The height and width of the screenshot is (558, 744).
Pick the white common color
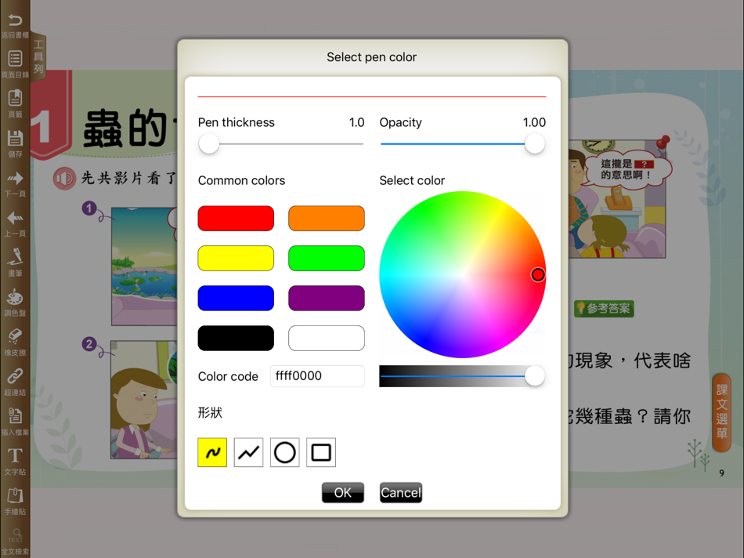(327, 338)
